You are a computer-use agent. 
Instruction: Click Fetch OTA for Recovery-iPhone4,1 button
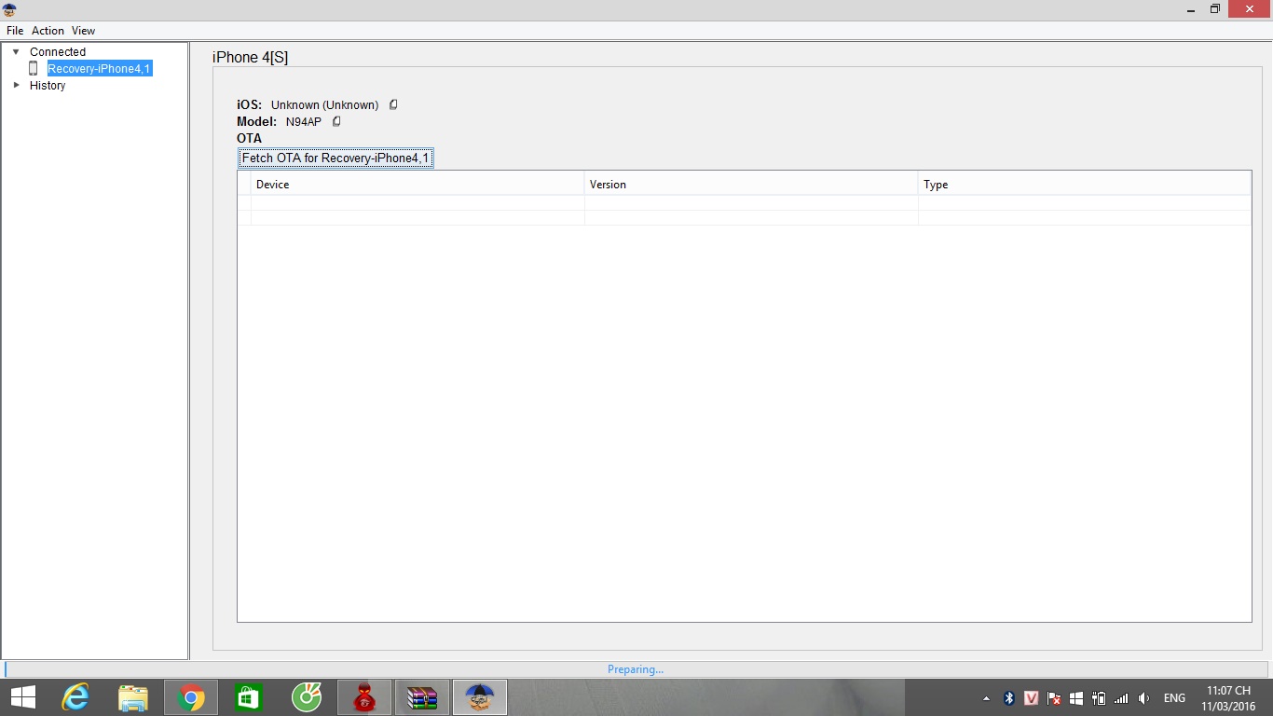335,158
